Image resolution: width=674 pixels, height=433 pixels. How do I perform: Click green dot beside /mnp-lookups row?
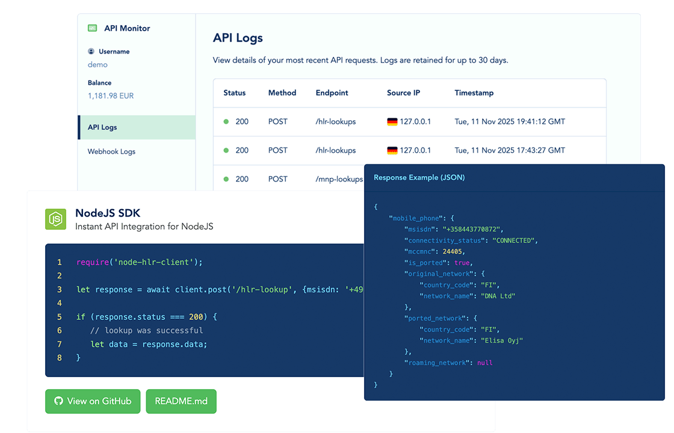point(225,179)
